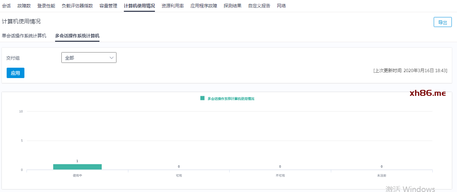Image resolution: width=457 pixels, height=192 pixels.
Task: Click the 计算机使用情况 tab
Action: click(x=139, y=6)
